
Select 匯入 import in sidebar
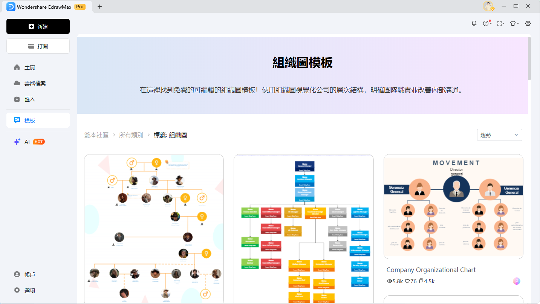[x=29, y=99]
